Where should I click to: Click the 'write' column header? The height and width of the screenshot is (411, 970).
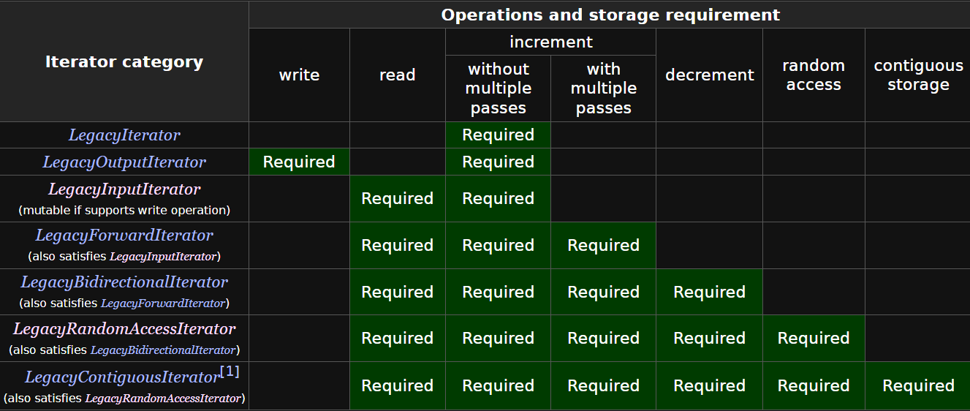pyautogui.click(x=299, y=75)
